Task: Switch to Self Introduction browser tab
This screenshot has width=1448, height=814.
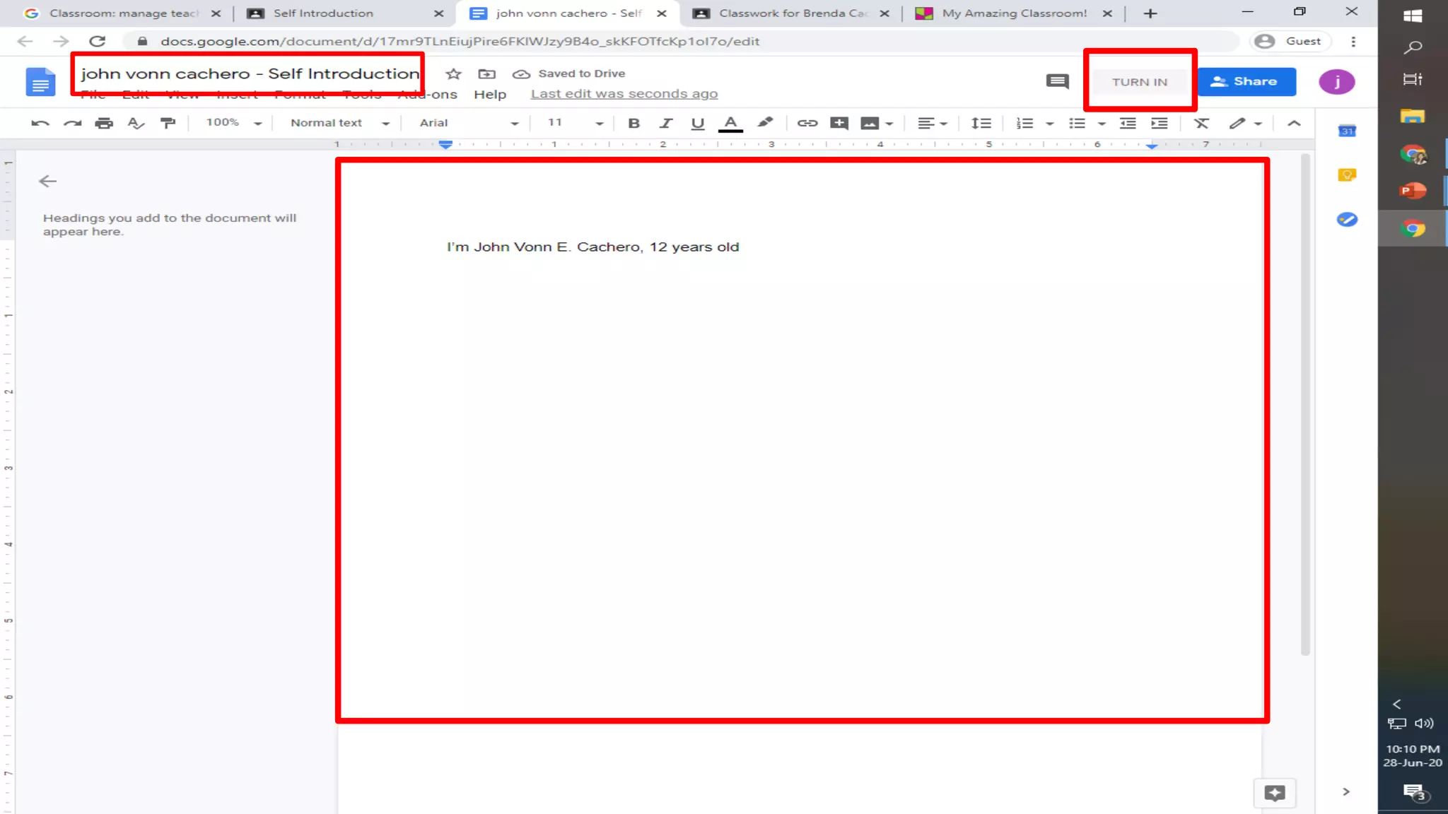Action: tap(346, 13)
